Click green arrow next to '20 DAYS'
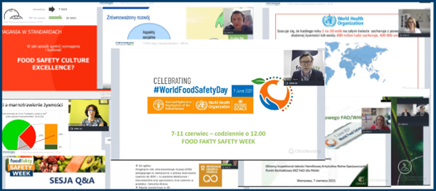This screenshot has height=191, width=436. click(55, 18)
